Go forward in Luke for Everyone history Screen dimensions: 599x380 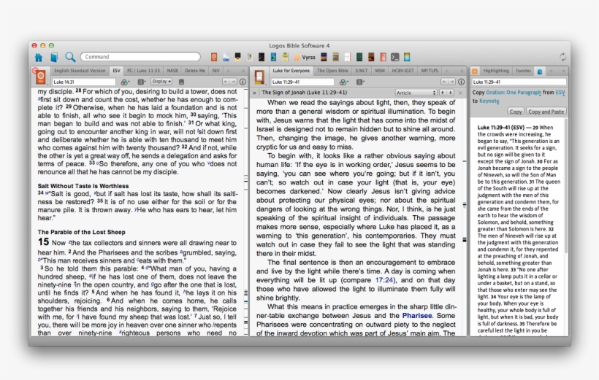[451, 82]
